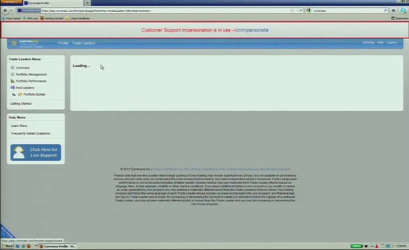This screenshot has width=409, height=250.
Task: Click the English (Change) footer link
Action: pyautogui.click(x=278, y=169)
